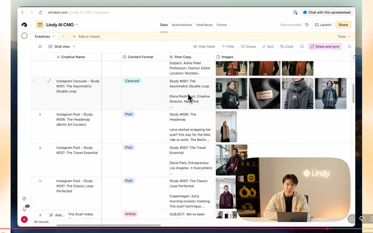Viewport: 373px width, 233px height.
Task: Click the horizontal scrollbar at the bottom
Action: pyautogui.click(x=109, y=225)
